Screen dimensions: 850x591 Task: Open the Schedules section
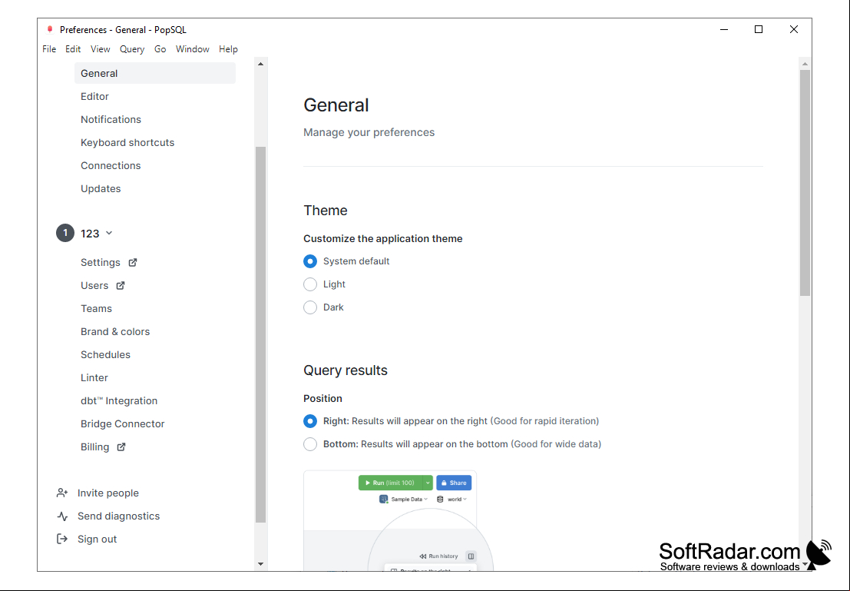(x=106, y=355)
